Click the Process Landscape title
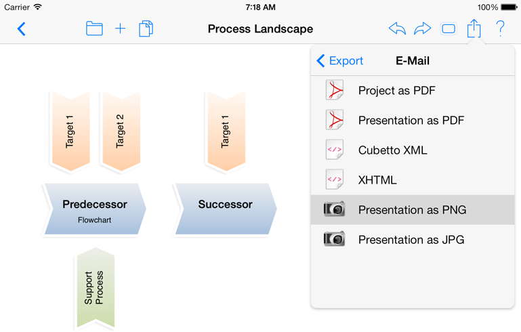Viewport: 521px width, 332px height. pyautogui.click(x=260, y=29)
